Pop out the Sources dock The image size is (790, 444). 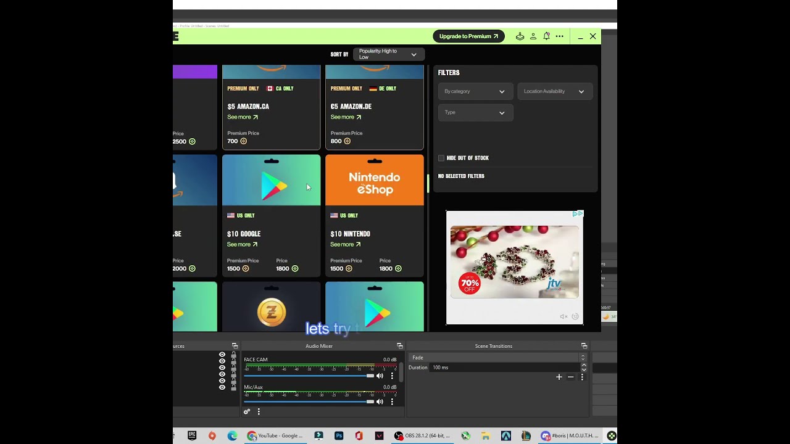235,346
